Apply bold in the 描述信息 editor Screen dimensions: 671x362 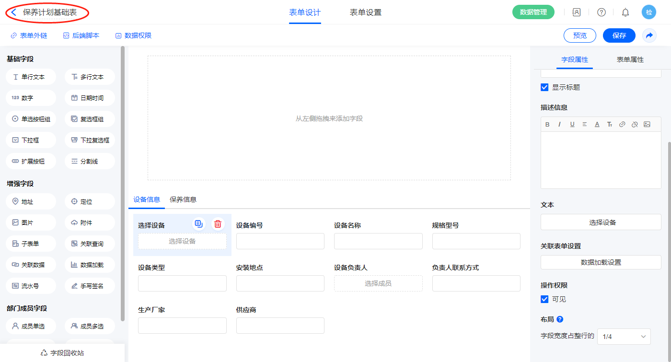(x=547, y=124)
